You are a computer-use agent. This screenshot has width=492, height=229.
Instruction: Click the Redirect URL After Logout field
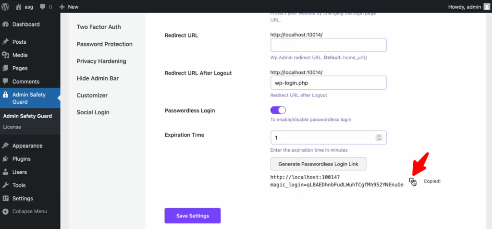pos(329,83)
